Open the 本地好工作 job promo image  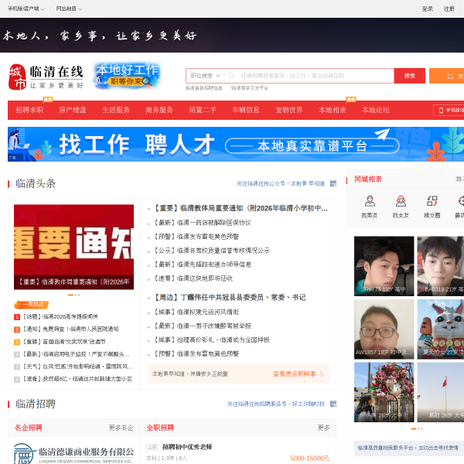click(127, 76)
